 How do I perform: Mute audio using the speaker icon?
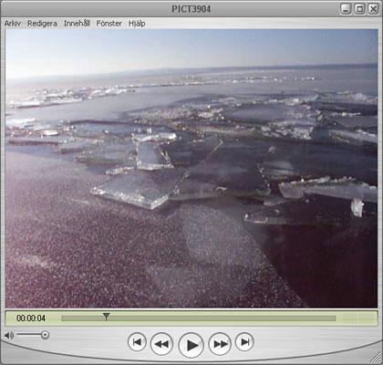(x=9, y=336)
